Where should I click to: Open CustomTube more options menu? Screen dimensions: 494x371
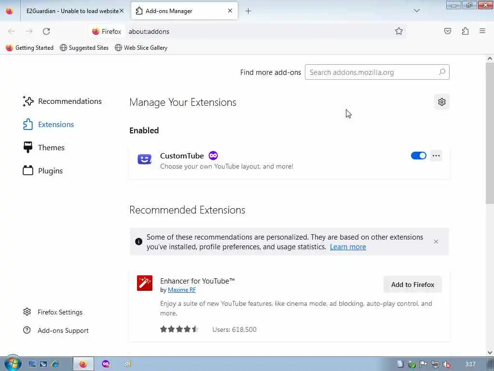point(436,156)
